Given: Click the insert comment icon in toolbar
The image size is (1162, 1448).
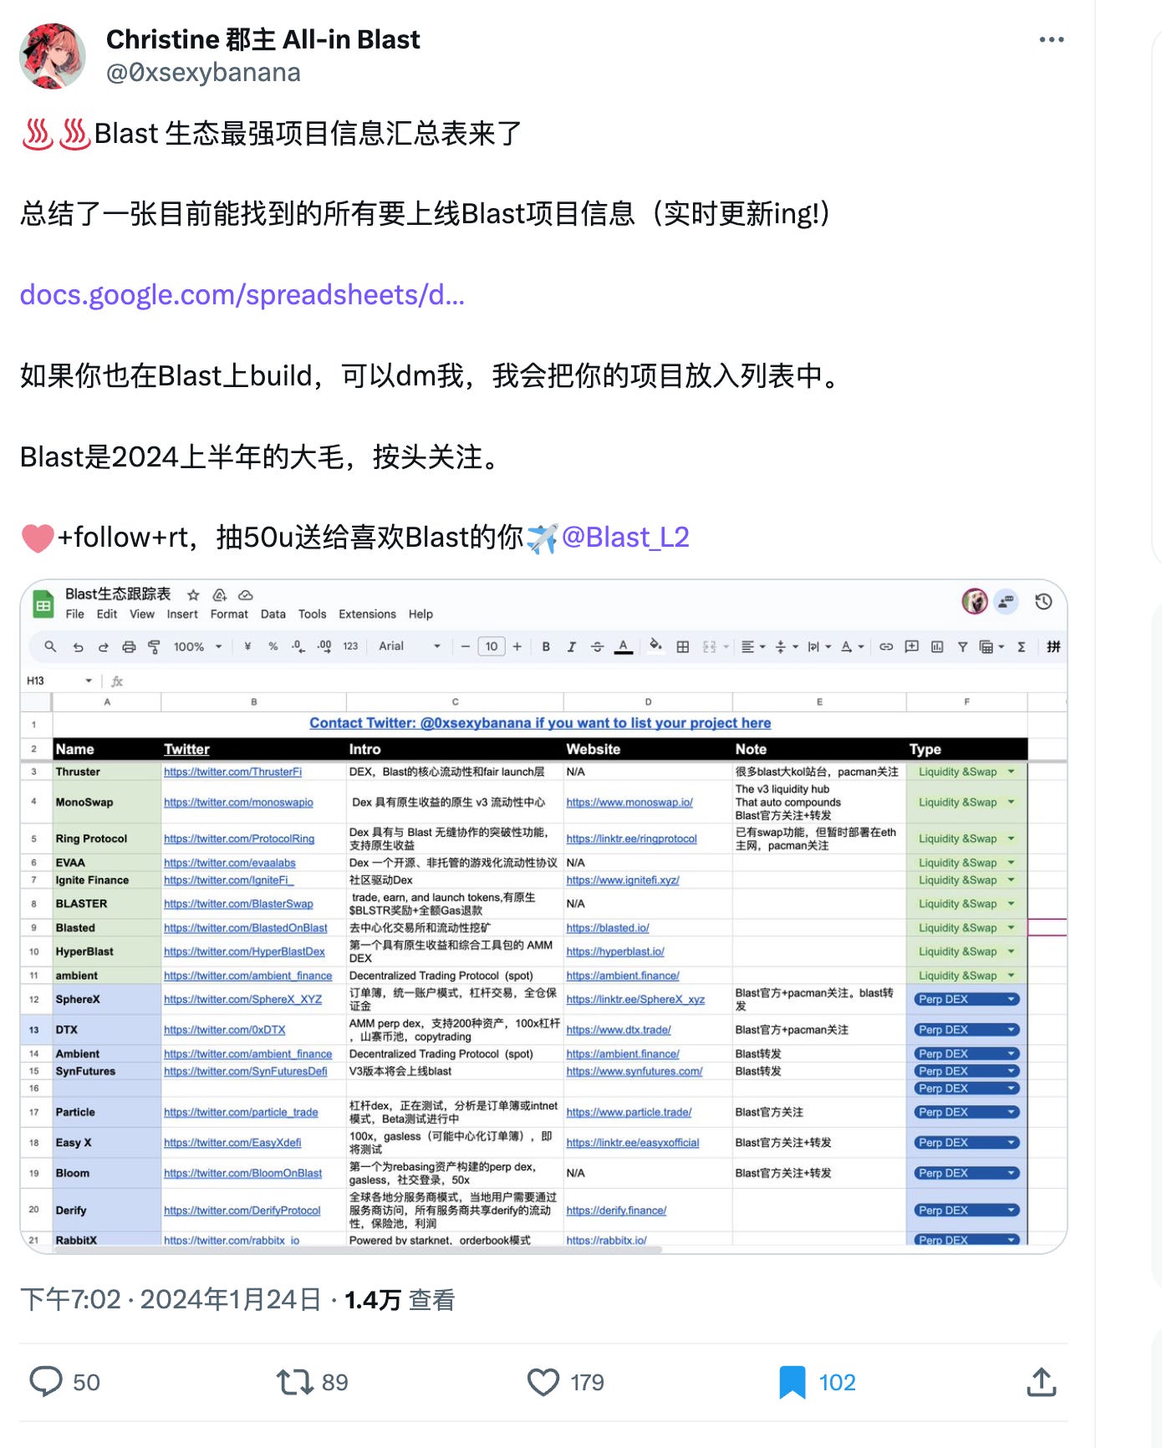Looking at the screenshot, I should point(912,646).
